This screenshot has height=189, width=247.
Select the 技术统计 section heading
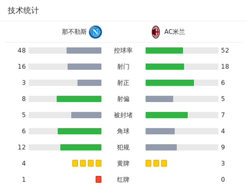pos(23,11)
